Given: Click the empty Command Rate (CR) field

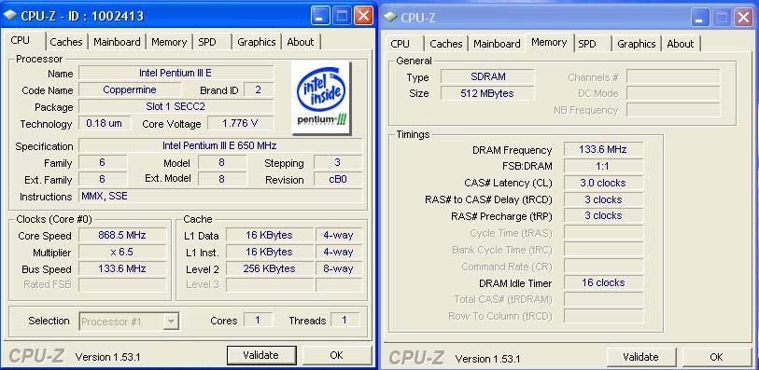Looking at the screenshot, I should click(603, 267).
